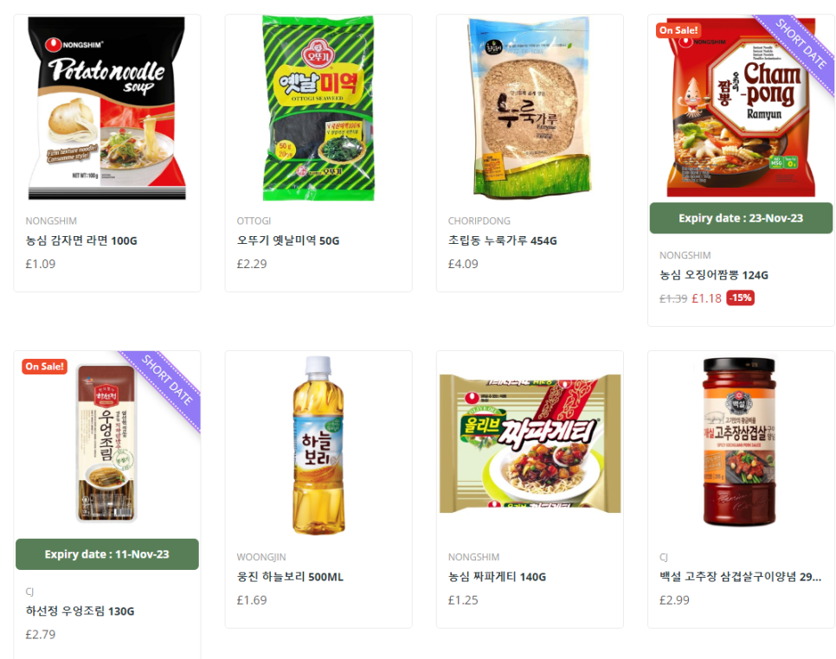Image resolution: width=836 pixels, height=659 pixels.
Task: Click the 농심 짜파게티 140G title
Action: [x=497, y=577]
